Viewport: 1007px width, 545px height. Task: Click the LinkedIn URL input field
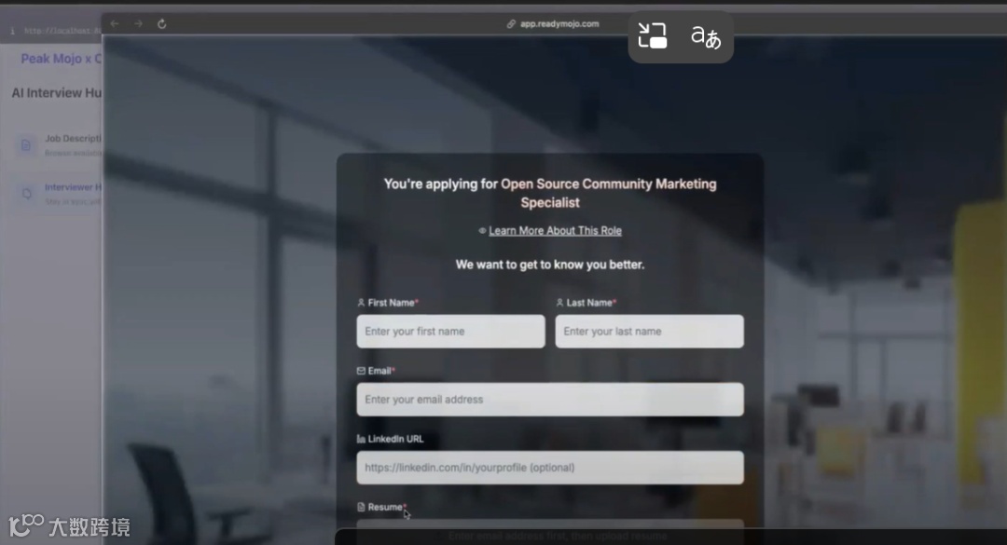pyautogui.click(x=550, y=468)
